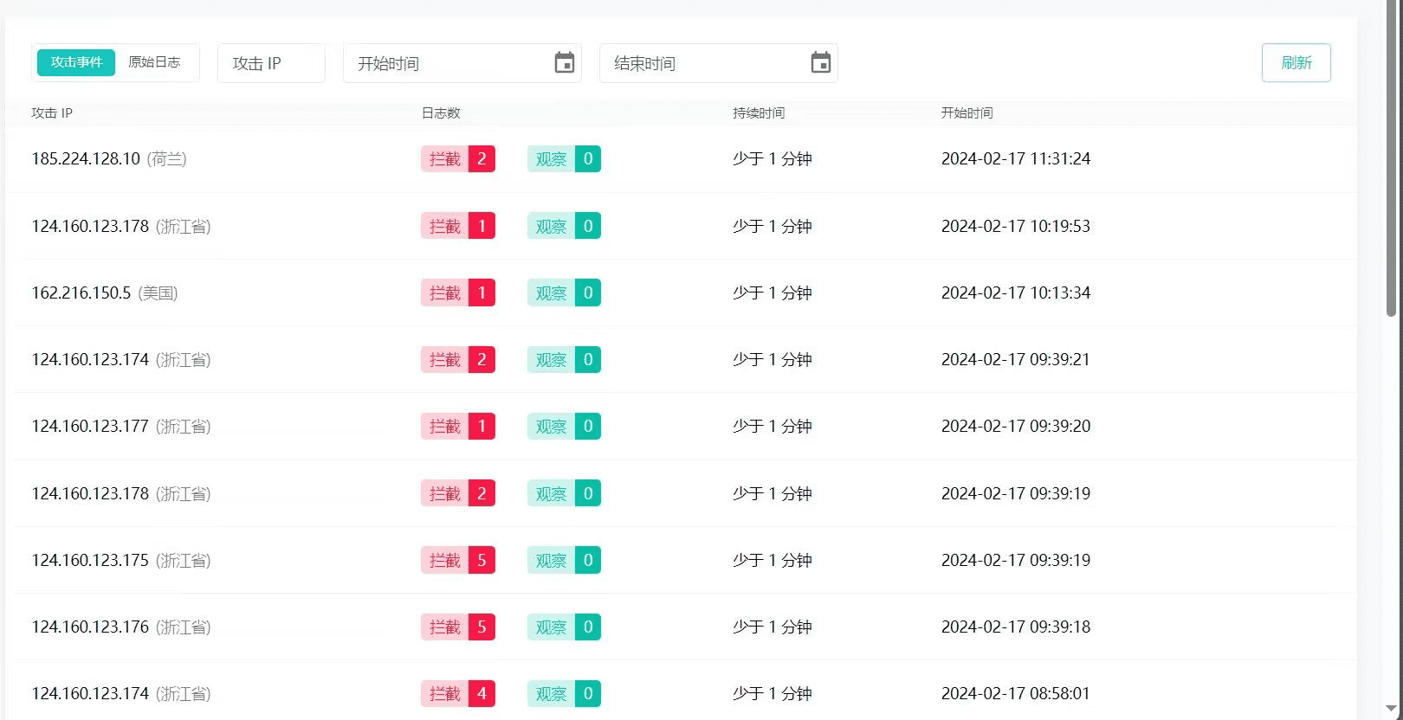Click 观察 0 badge for 124.160.123.176
Screen dimensions: 1403x720
tap(564, 627)
